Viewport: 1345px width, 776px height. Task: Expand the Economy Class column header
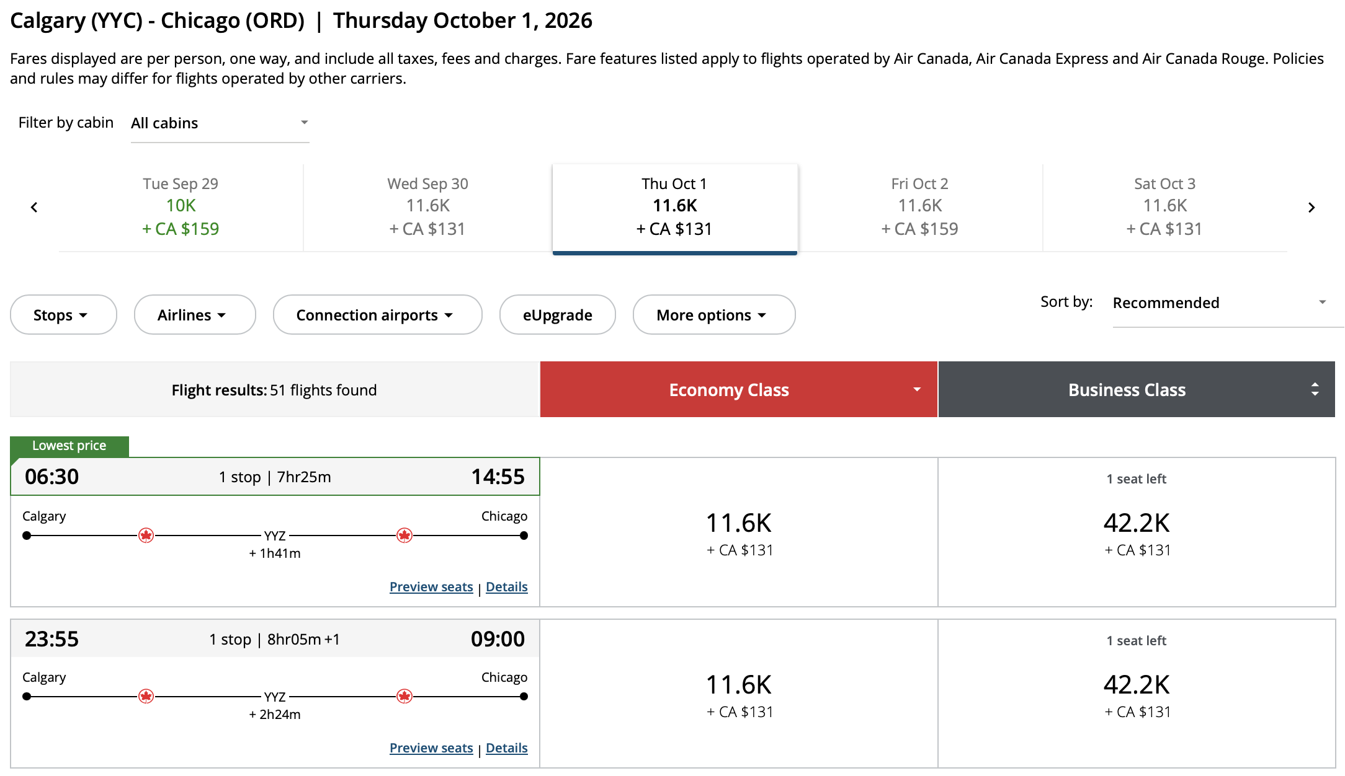tap(738, 389)
